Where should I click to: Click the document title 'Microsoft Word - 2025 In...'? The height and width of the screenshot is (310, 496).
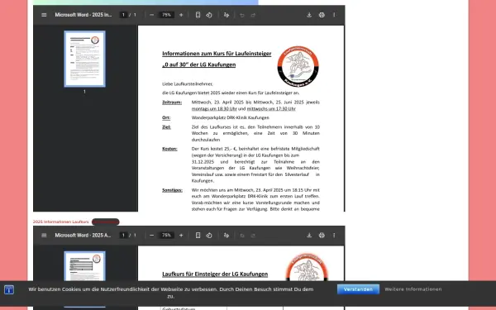pyautogui.click(x=83, y=15)
